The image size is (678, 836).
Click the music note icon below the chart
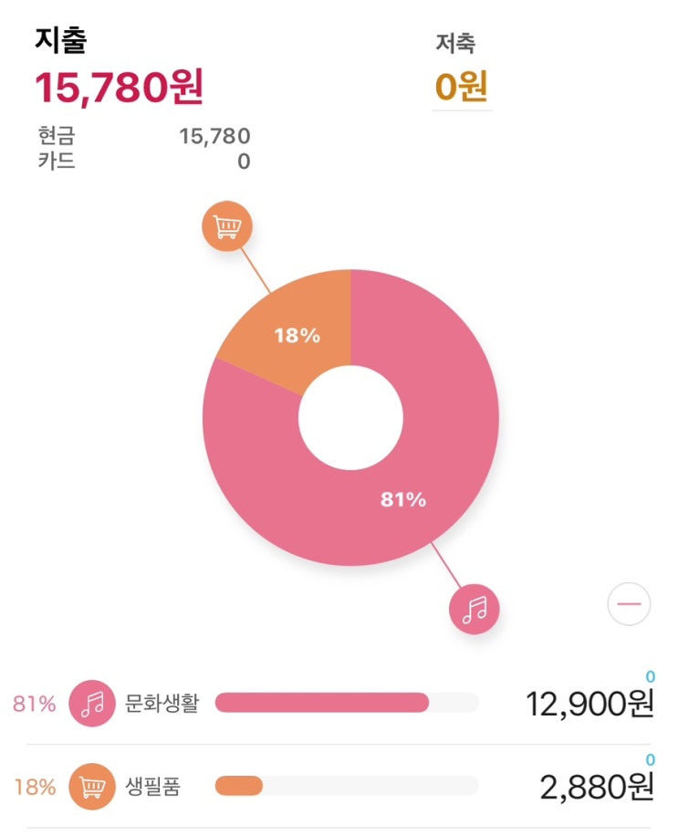coord(475,609)
